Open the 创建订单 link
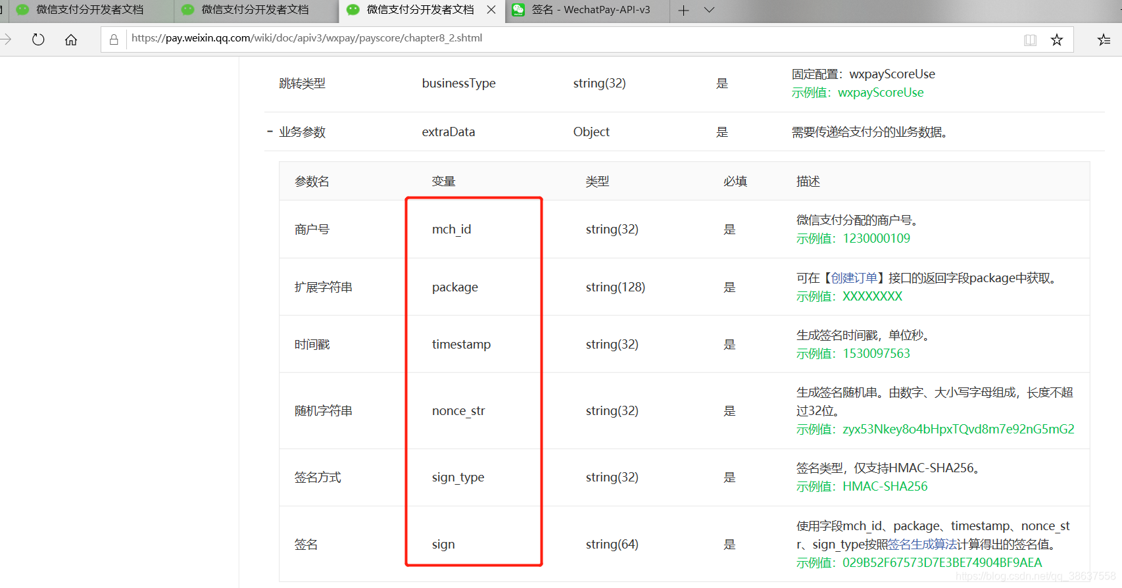 [854, 278]
